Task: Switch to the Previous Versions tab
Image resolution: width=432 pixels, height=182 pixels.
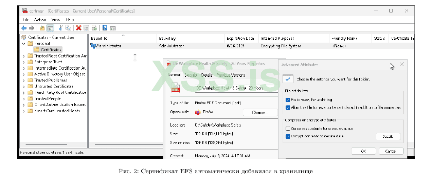Action: 231,75
